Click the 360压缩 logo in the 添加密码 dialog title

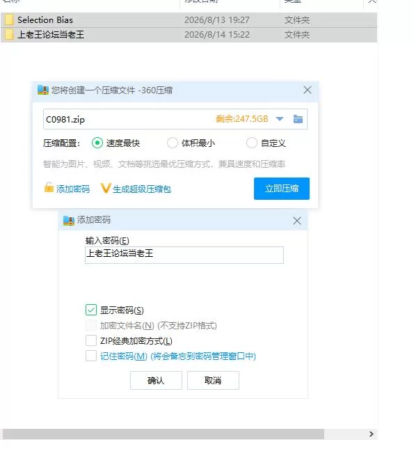69,220
